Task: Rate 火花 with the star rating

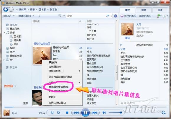Action: 143,28
